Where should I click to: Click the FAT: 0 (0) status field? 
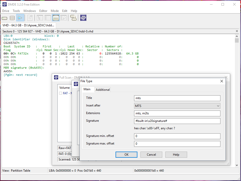65,154
